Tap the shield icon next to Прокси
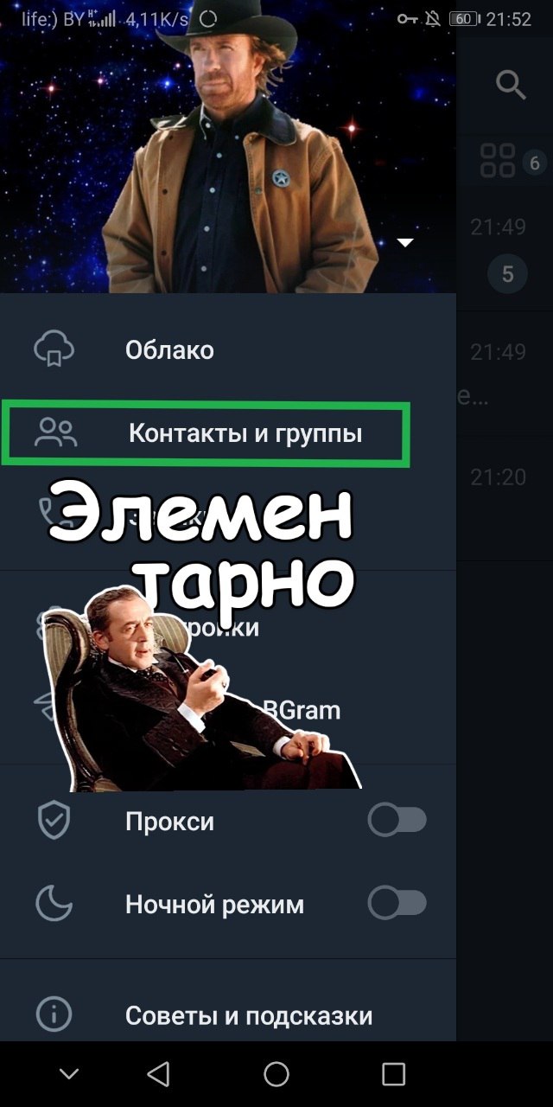 click(x=54, y=821)
